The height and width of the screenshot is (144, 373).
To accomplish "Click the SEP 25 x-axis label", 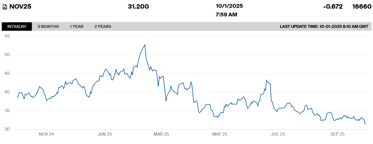I will pos(337,134).
